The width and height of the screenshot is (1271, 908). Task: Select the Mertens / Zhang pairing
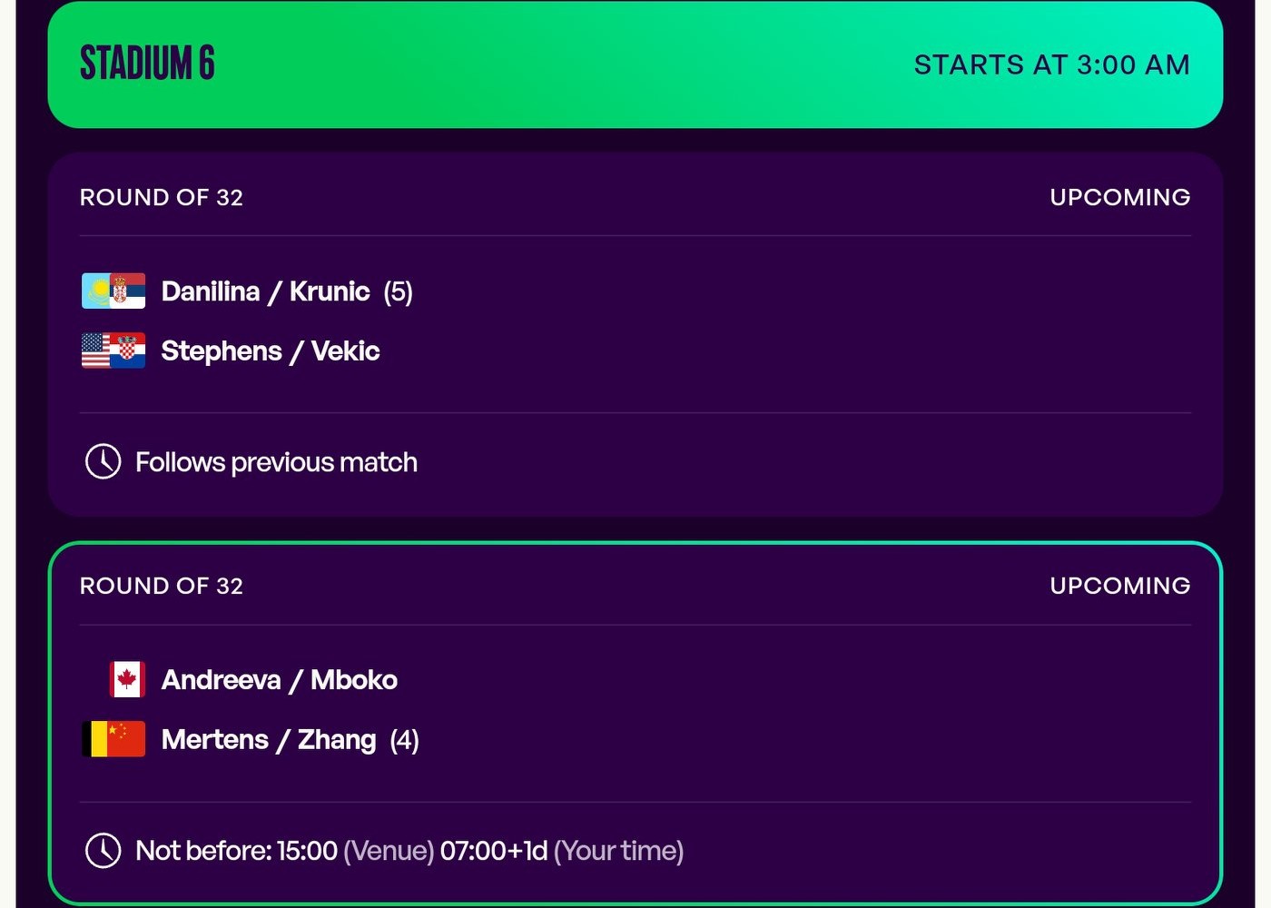pyautogui.click(x=268, y=740)
